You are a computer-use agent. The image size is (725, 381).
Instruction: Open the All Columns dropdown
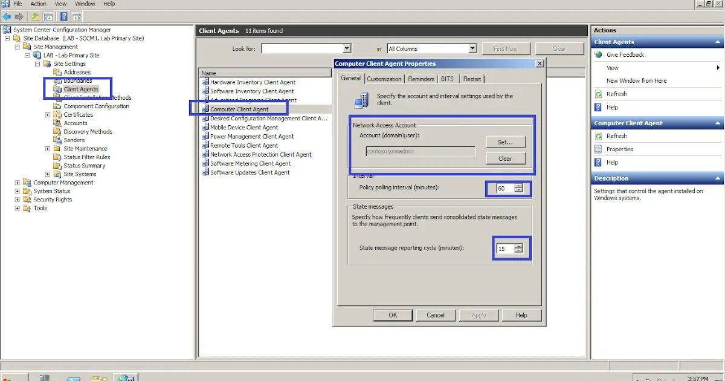[472, 48]
